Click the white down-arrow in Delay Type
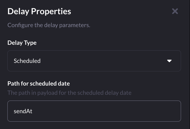This screenshot has width=190, height=129. coord(169,61)
